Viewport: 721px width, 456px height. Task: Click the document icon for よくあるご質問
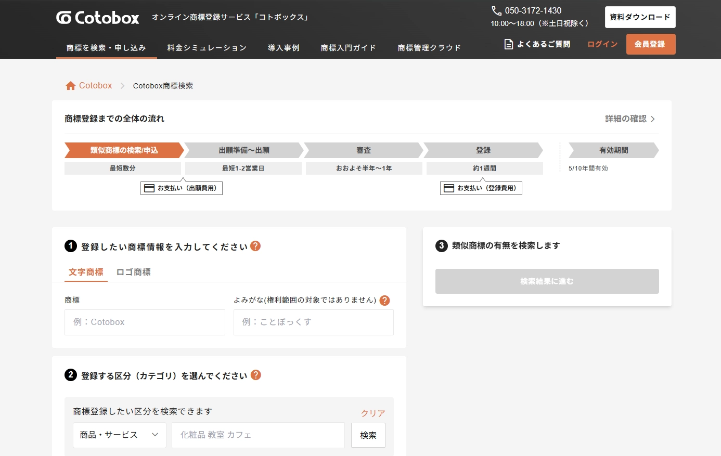coord(509,44)
